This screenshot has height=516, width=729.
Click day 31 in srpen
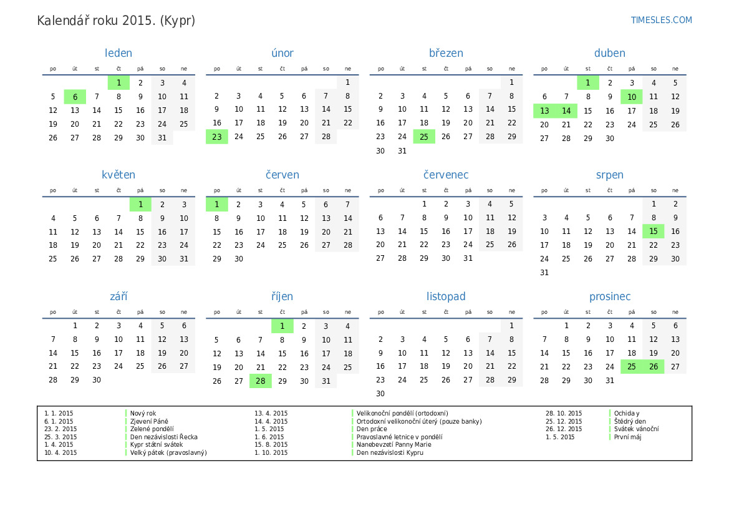[544, 273]
